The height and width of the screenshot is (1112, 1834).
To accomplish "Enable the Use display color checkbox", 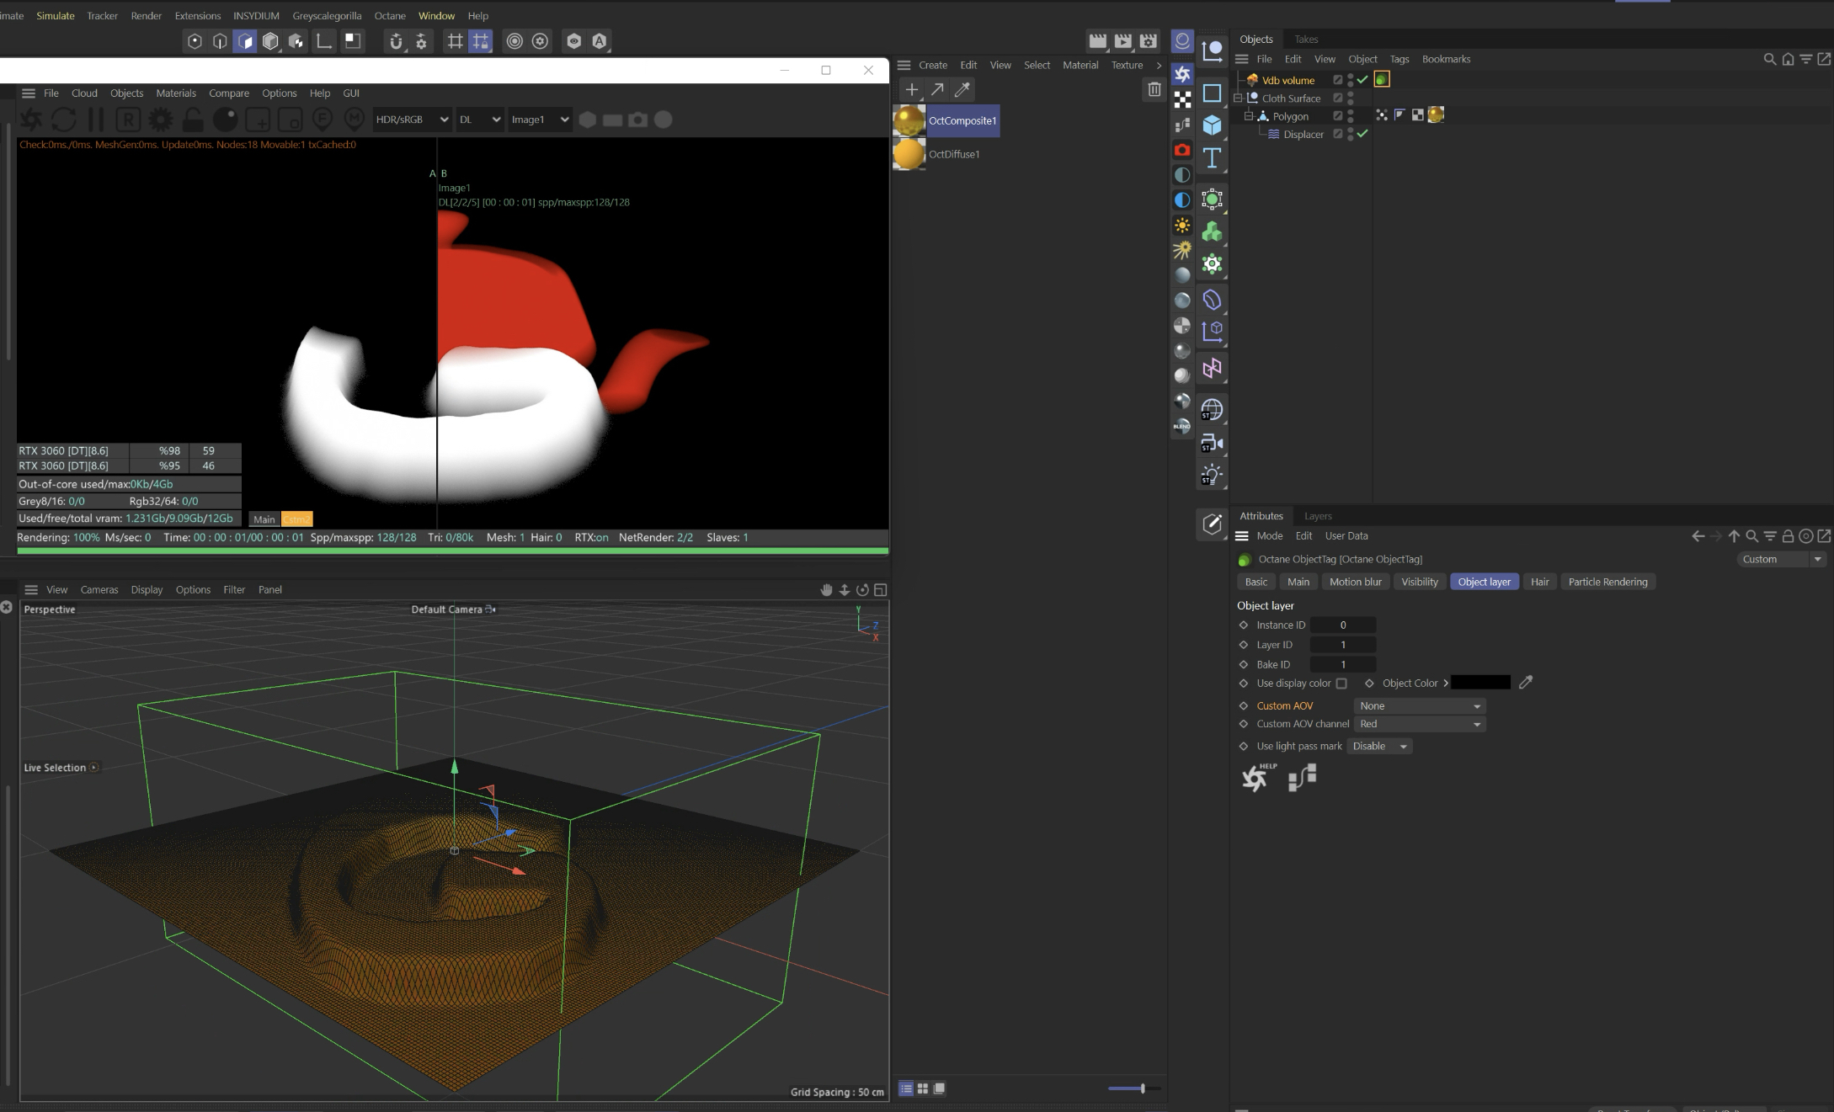I will click(x=1341, y=684).
